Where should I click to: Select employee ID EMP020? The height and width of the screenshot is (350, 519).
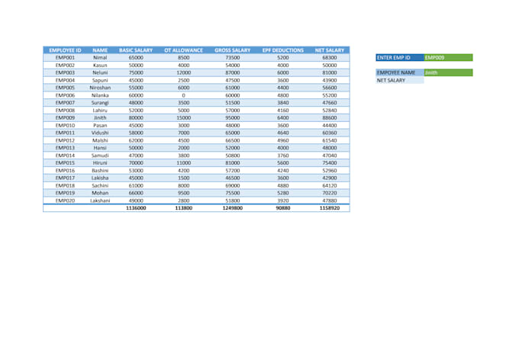coord(65,201)
